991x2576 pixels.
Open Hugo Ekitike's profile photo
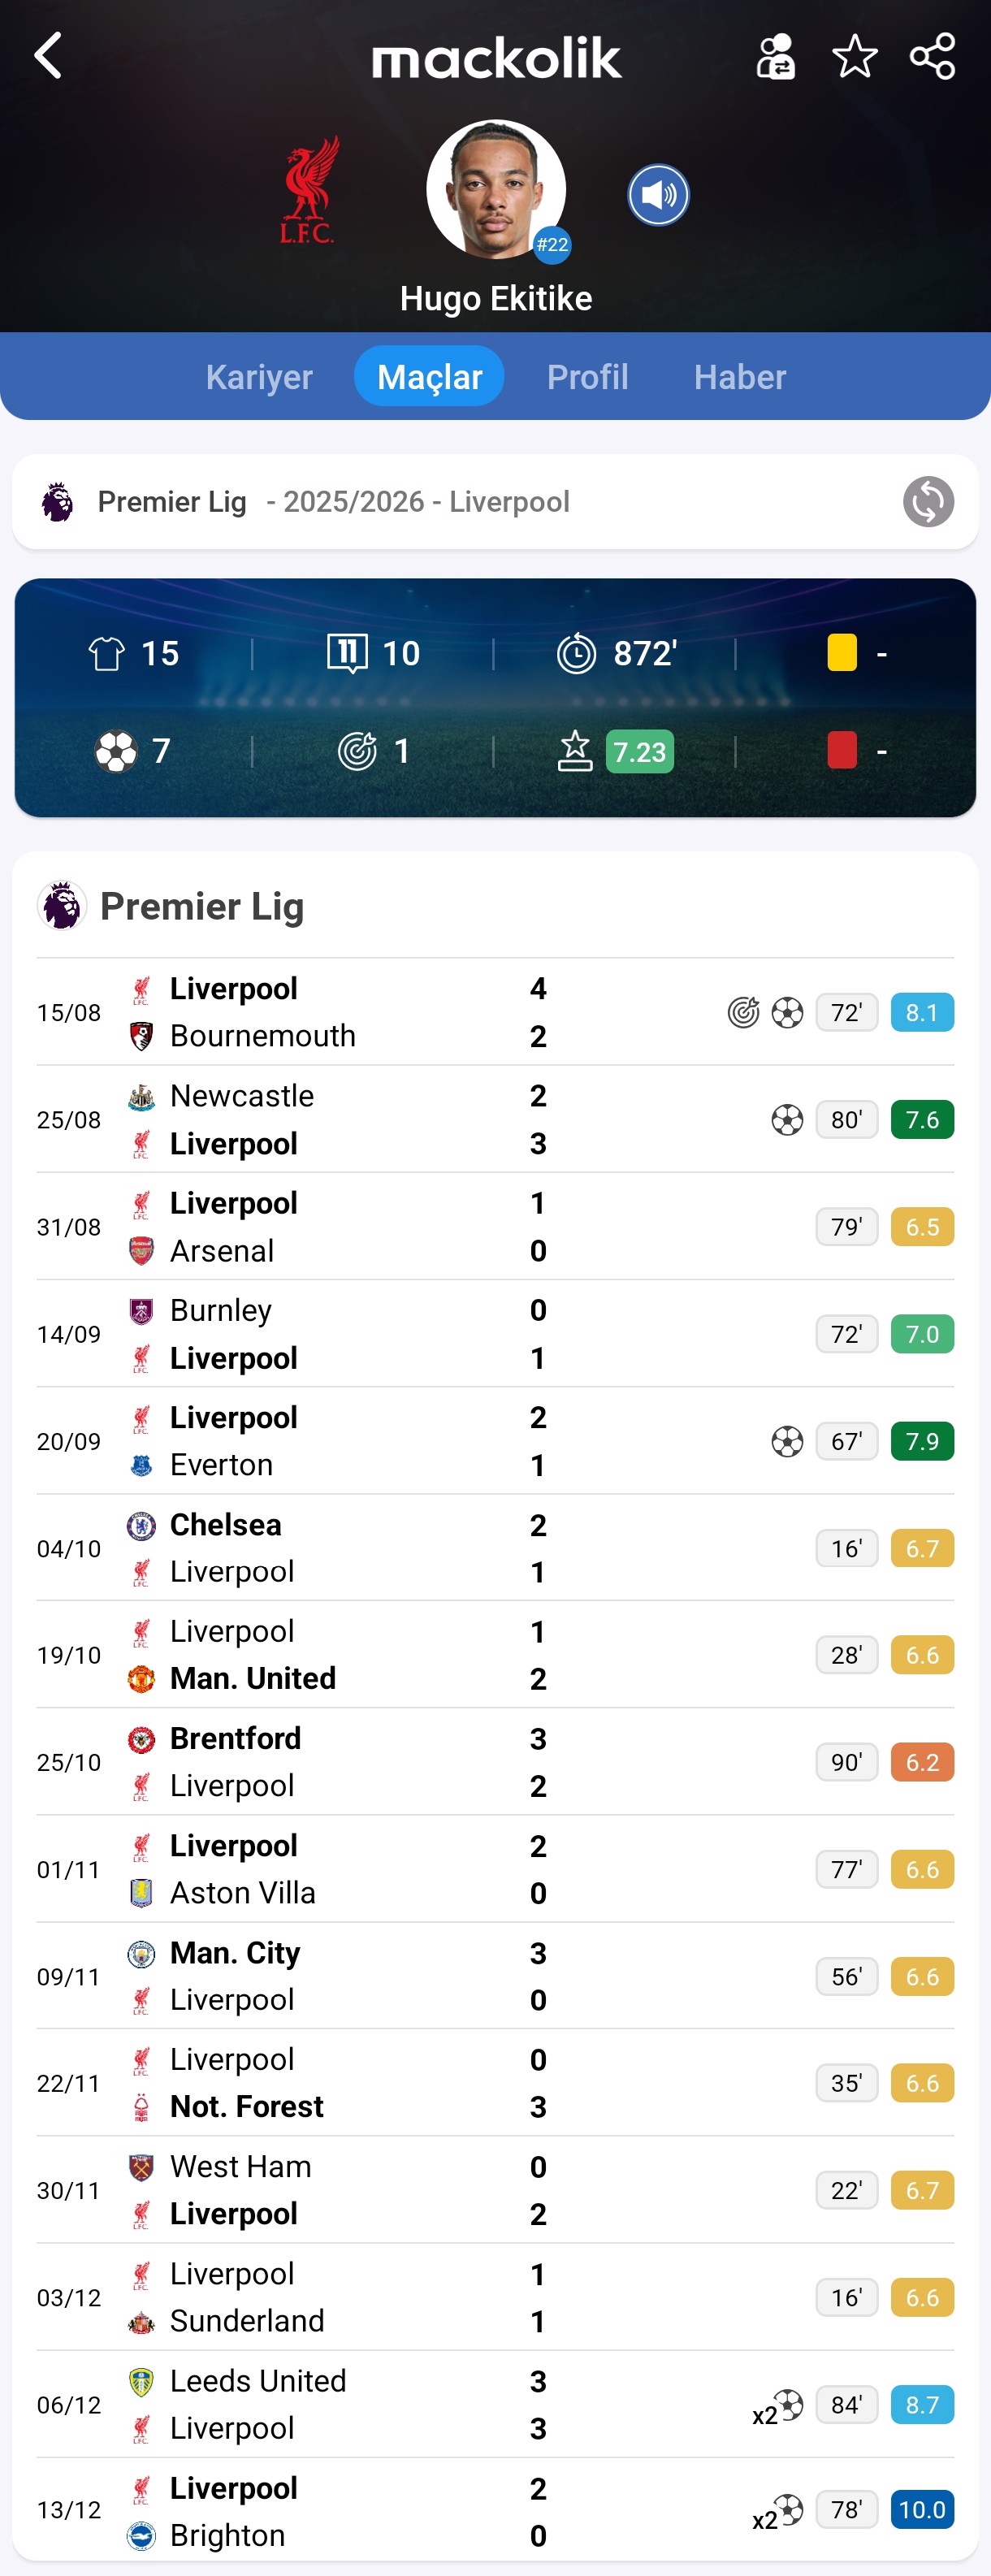[496, 190]
